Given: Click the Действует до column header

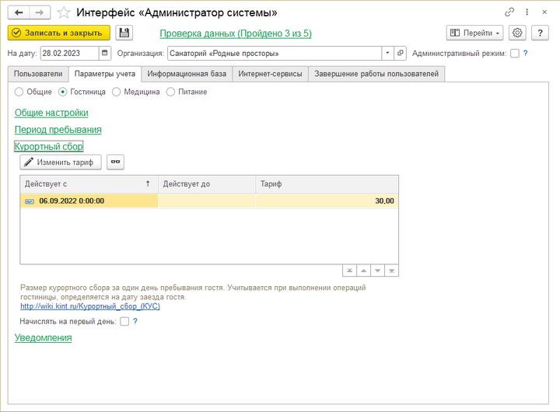Looking at the screenshot, I should tap(207, 184).
